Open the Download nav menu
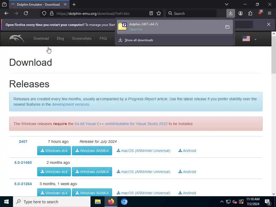This screenshot has width=276, height=207. [41, 38]
